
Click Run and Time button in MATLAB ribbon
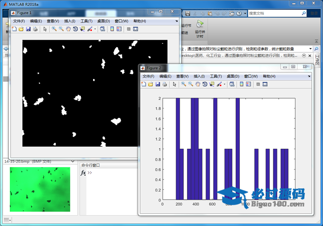[x=200, y=28]
